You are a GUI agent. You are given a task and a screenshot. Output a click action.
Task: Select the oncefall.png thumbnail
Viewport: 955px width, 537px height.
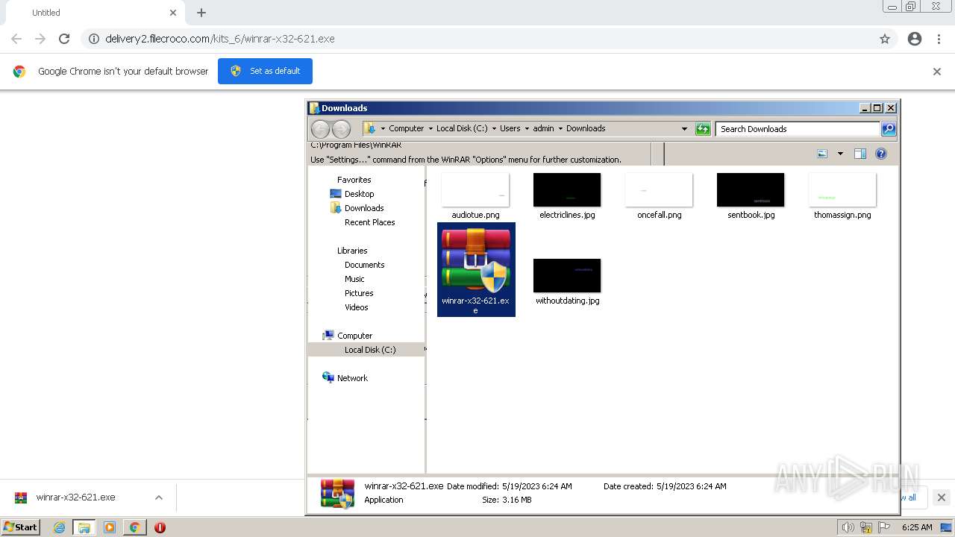tap(659, 190)
